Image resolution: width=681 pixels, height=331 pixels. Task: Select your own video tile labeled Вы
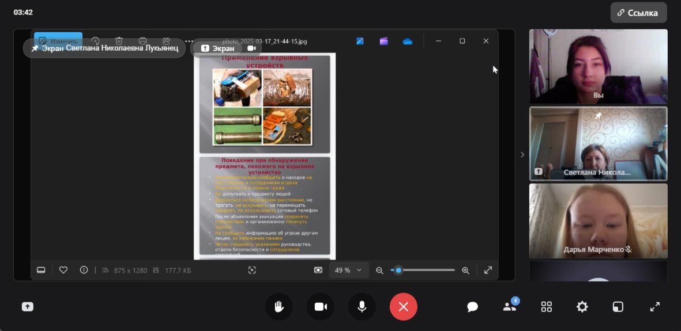click(598, 66)
